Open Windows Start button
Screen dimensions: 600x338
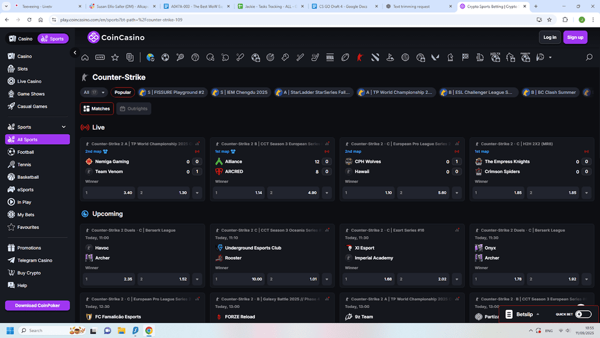10,330
